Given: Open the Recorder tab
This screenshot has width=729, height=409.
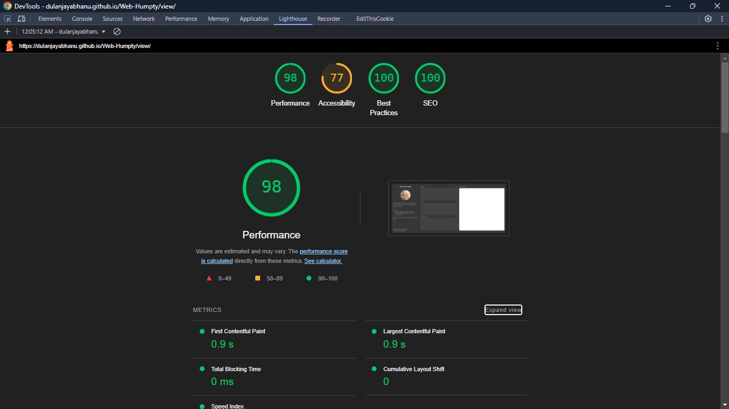Looking at the screenshot, I should [x=329, y=19].
